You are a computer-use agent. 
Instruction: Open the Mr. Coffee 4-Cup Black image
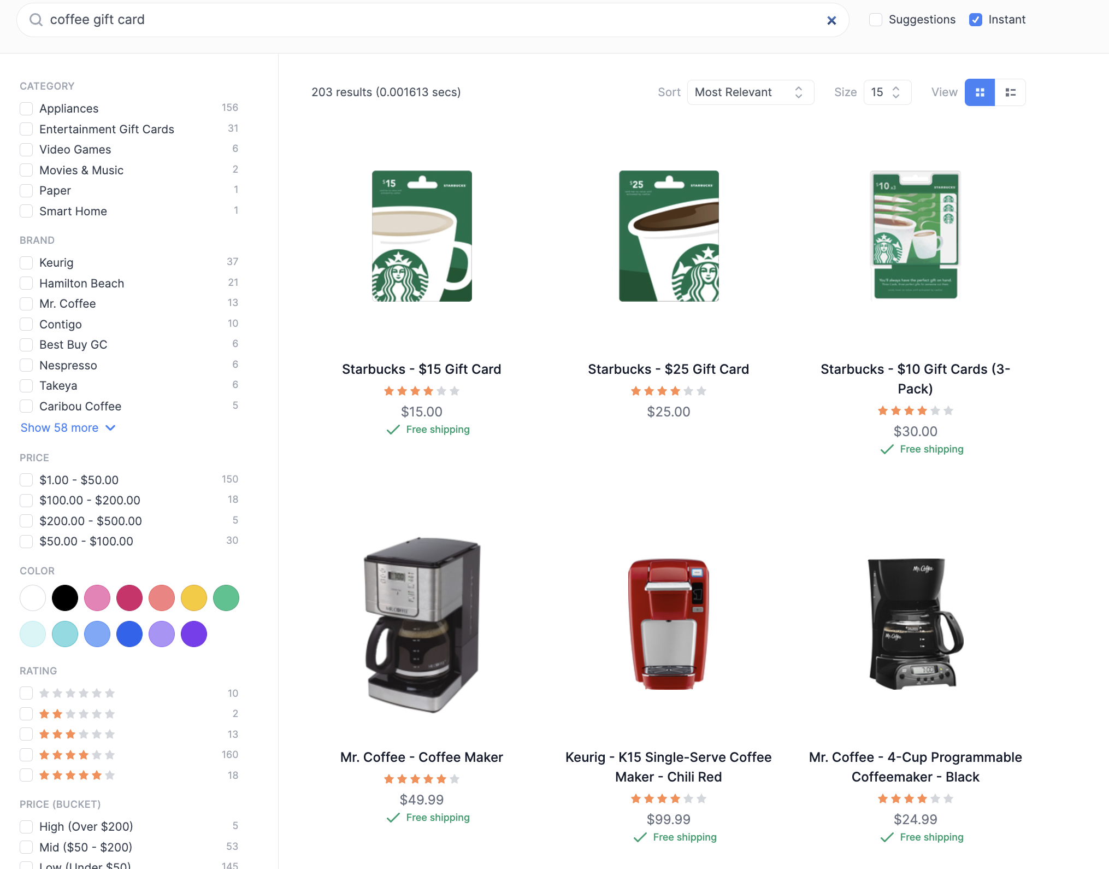(x=916, y=624)
